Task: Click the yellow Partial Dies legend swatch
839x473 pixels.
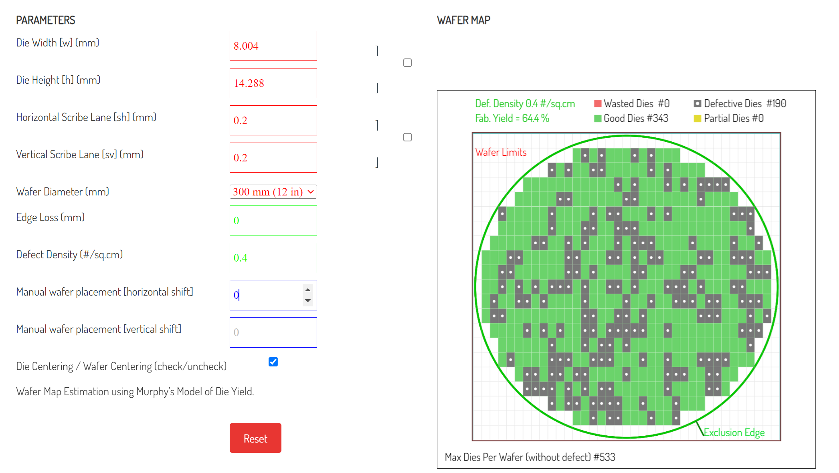Action: tap(697, 118)
